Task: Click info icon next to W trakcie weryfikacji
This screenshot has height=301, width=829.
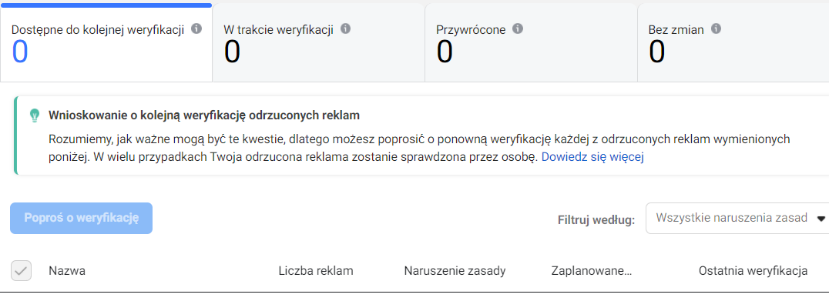Action: point(346,28)
